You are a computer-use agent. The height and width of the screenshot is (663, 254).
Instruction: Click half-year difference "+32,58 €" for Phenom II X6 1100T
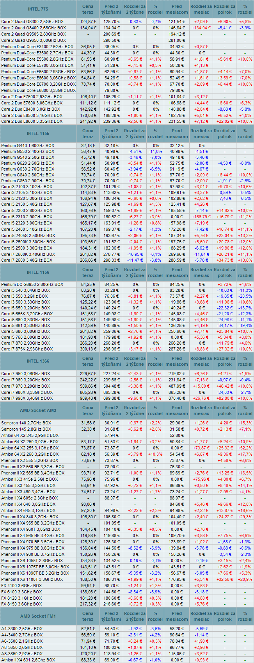click(x=225, y=579)
